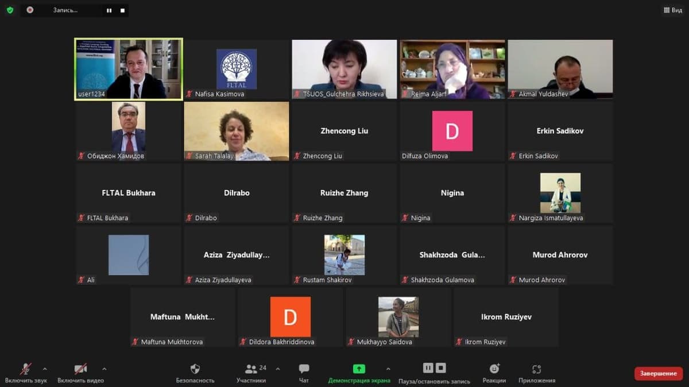Click Rustam Shakirov profile photo

[x=344, y=255]
